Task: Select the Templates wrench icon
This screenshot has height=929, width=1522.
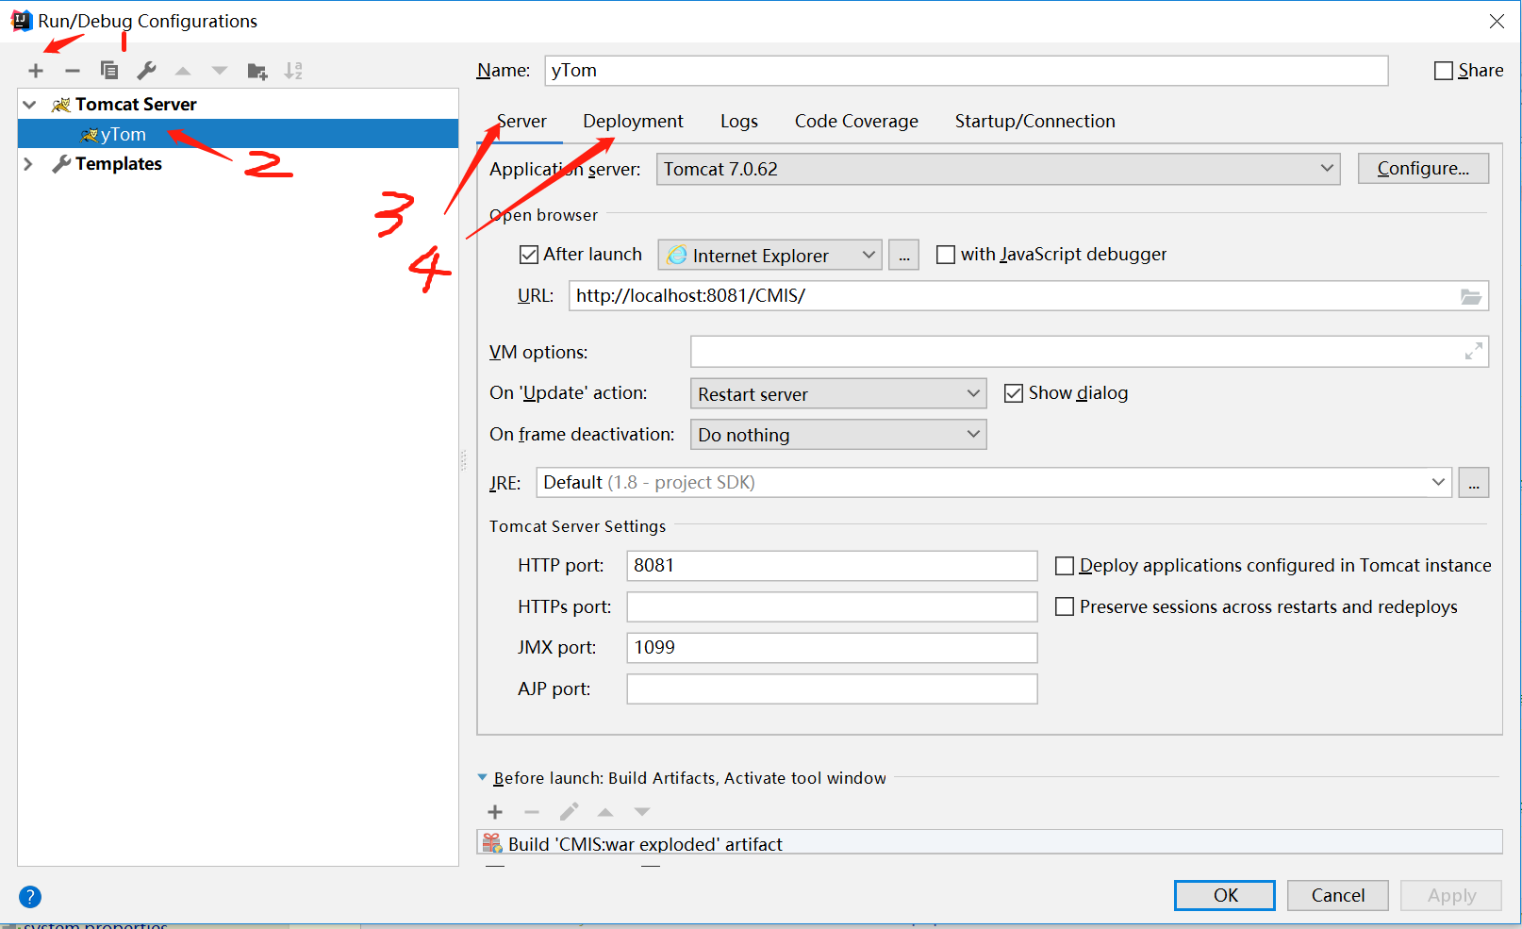Action: [61, 164]
